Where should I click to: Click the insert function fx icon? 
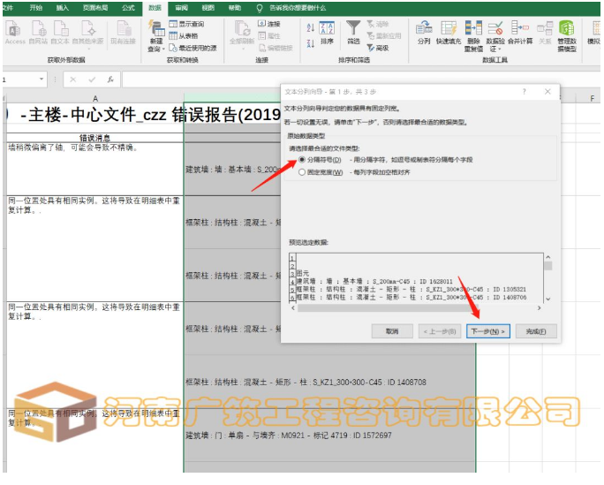[x=109, y=80]
